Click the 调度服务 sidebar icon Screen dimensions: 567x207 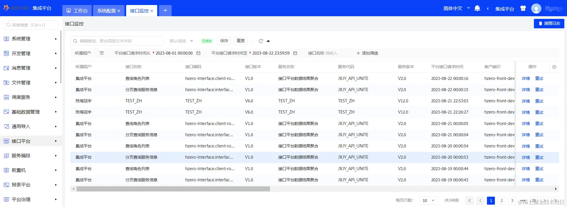[7, 97]
